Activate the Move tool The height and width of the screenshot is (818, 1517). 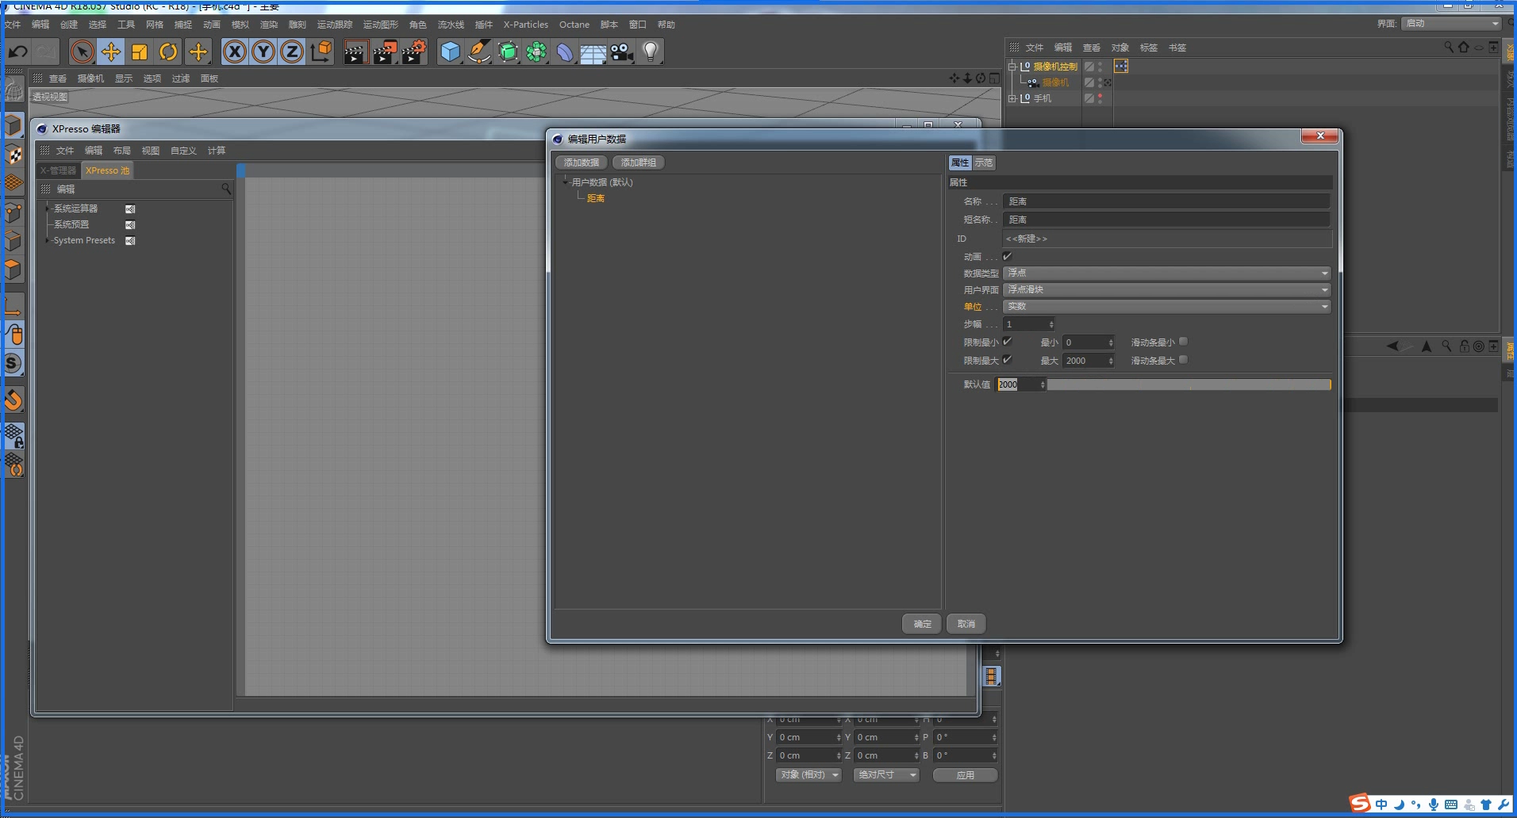pyautogui.click(x=111, y=52)
